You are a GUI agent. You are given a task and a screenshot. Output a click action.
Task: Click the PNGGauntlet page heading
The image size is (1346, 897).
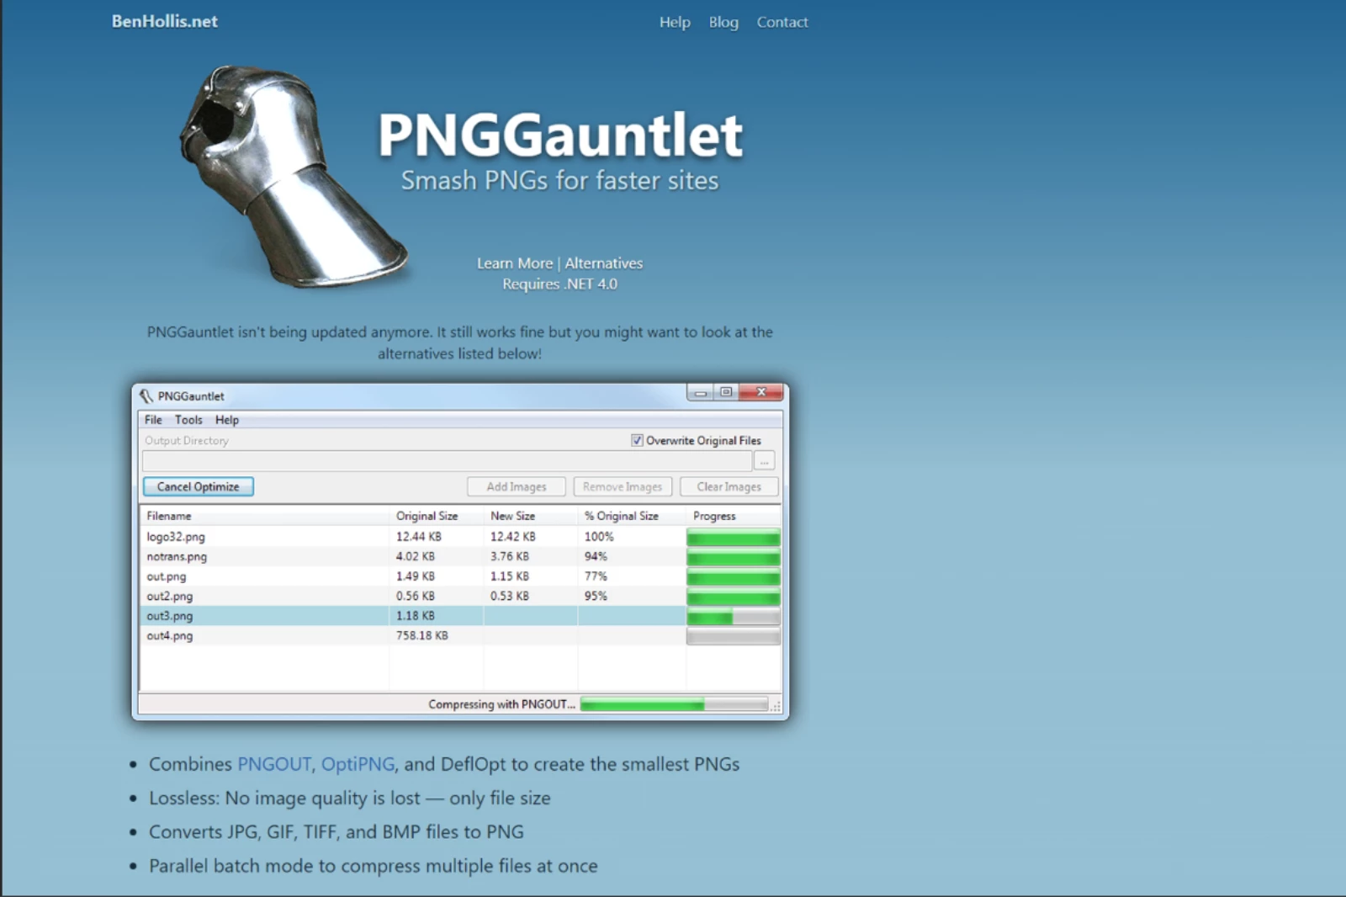(560, 135)
